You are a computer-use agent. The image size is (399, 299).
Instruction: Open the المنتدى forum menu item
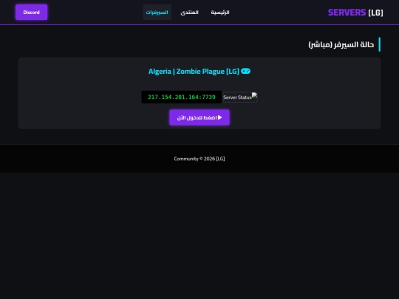pyautogui.click(x=190, y=13)
